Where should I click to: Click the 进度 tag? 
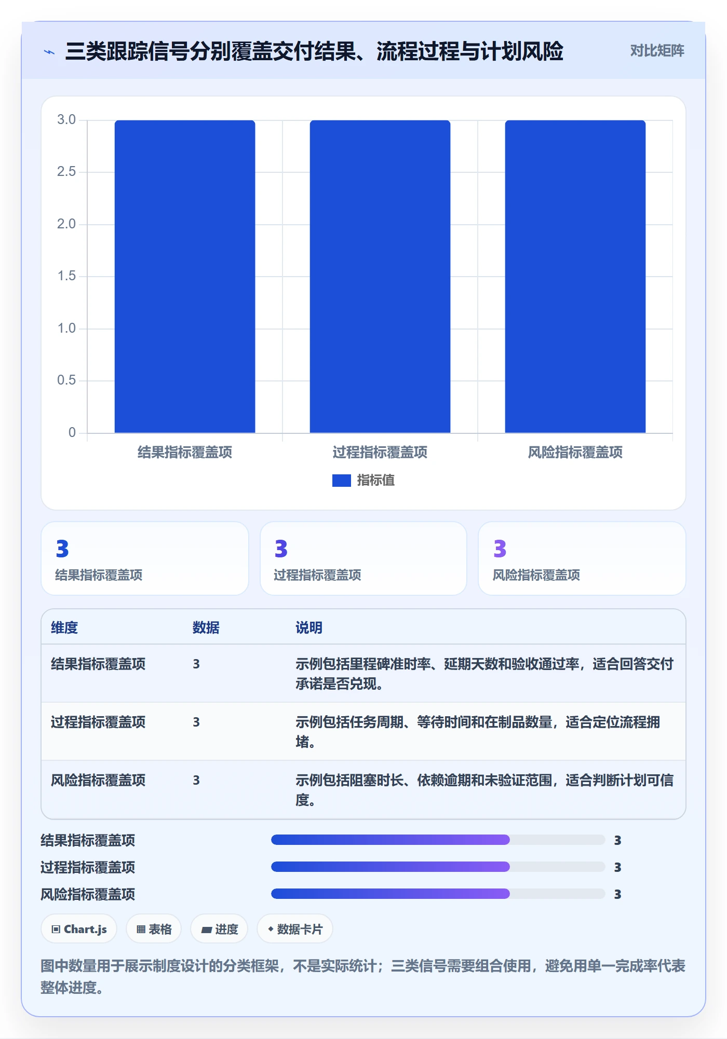click(219, 929)
